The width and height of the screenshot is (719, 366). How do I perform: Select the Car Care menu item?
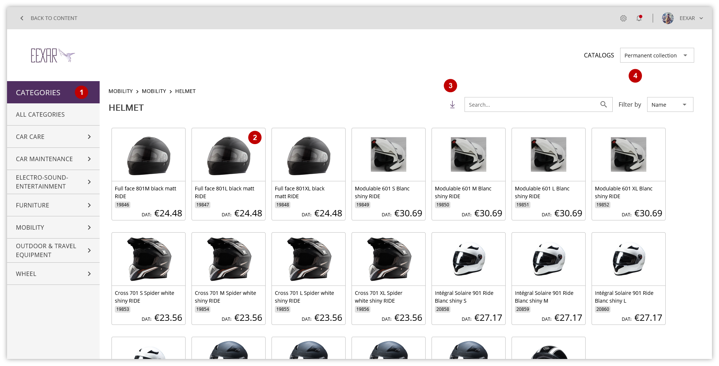[53, 137]
